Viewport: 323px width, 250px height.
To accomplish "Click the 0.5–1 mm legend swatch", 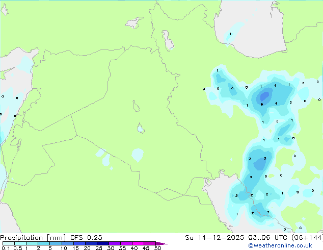I will [x=20, y=243].
